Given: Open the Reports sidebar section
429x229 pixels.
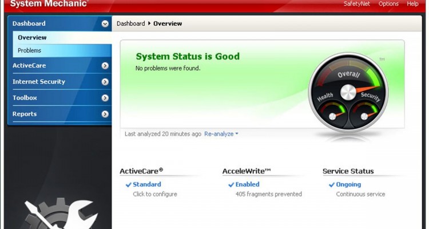Looking at the screenshot, I should pyautogui.click(x=59, y=114).
